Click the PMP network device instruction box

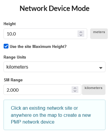(54, 115)
